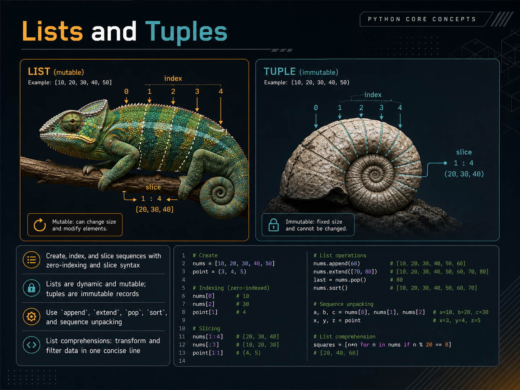Click the orange "index" label above the chameleon
The image size is (520, 390).
click(173, 78)
